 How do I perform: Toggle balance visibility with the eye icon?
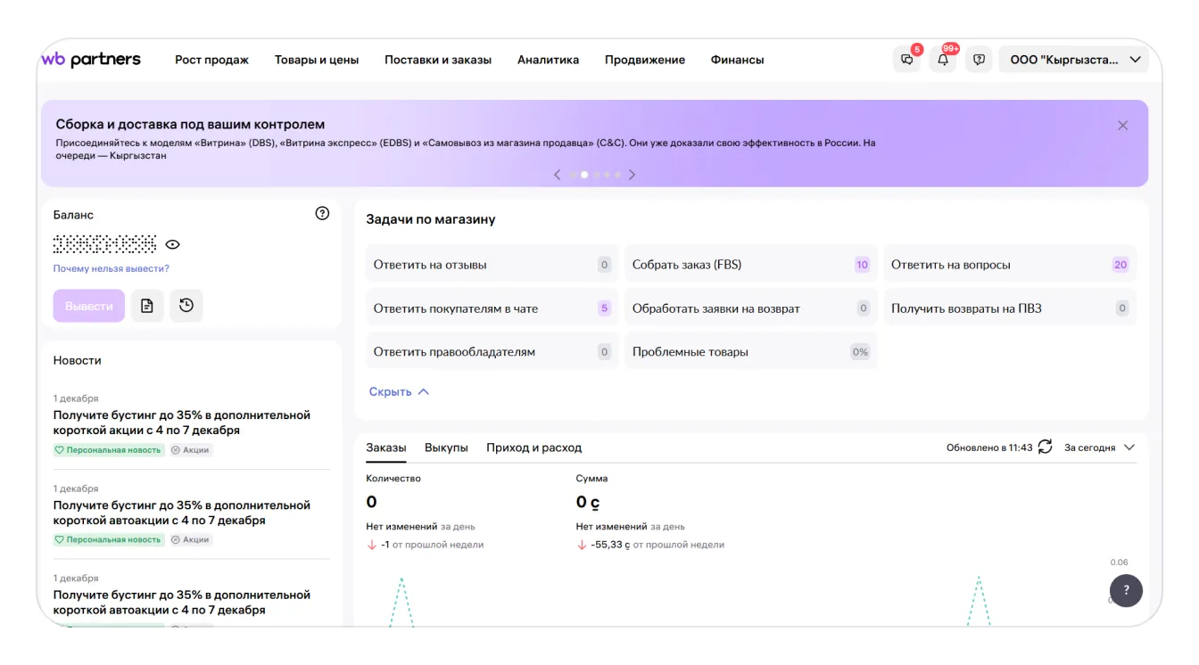[172, 244]
